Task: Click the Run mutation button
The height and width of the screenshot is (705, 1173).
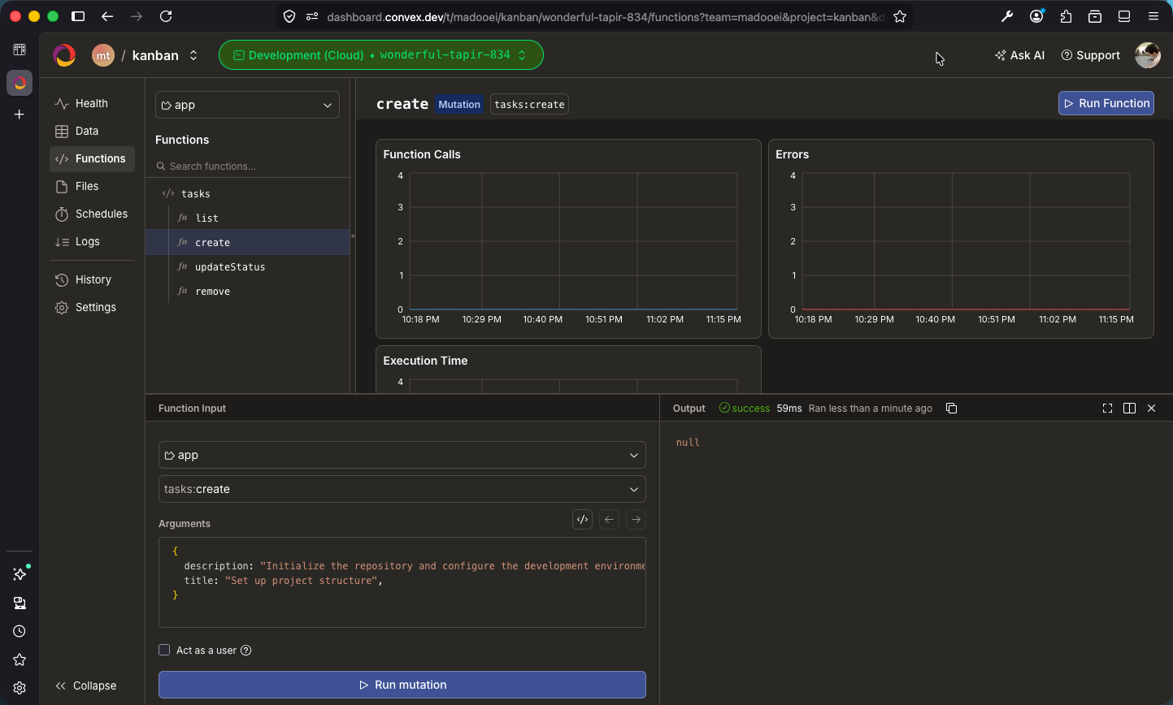Action: 402,685
